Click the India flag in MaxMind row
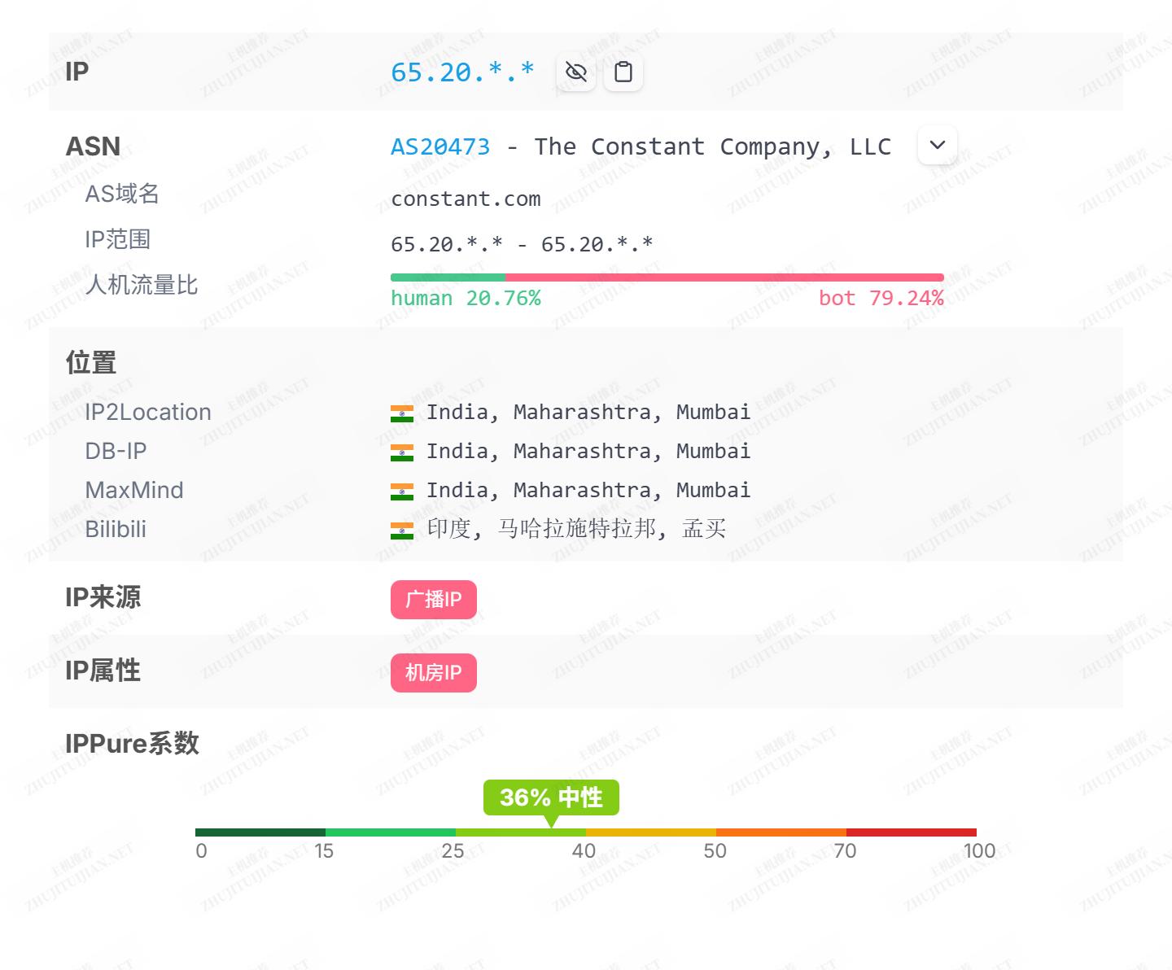The width and height of the screenshot is (1172, 970). 402,492
